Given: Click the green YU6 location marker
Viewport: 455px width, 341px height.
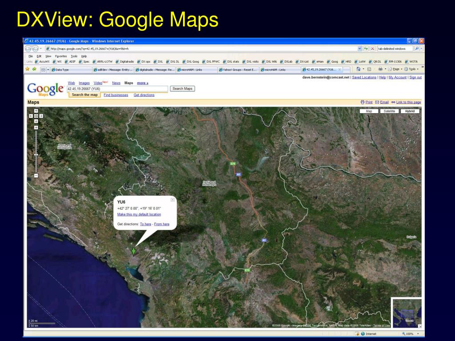Looking at the screenshot, I should 133,251.
